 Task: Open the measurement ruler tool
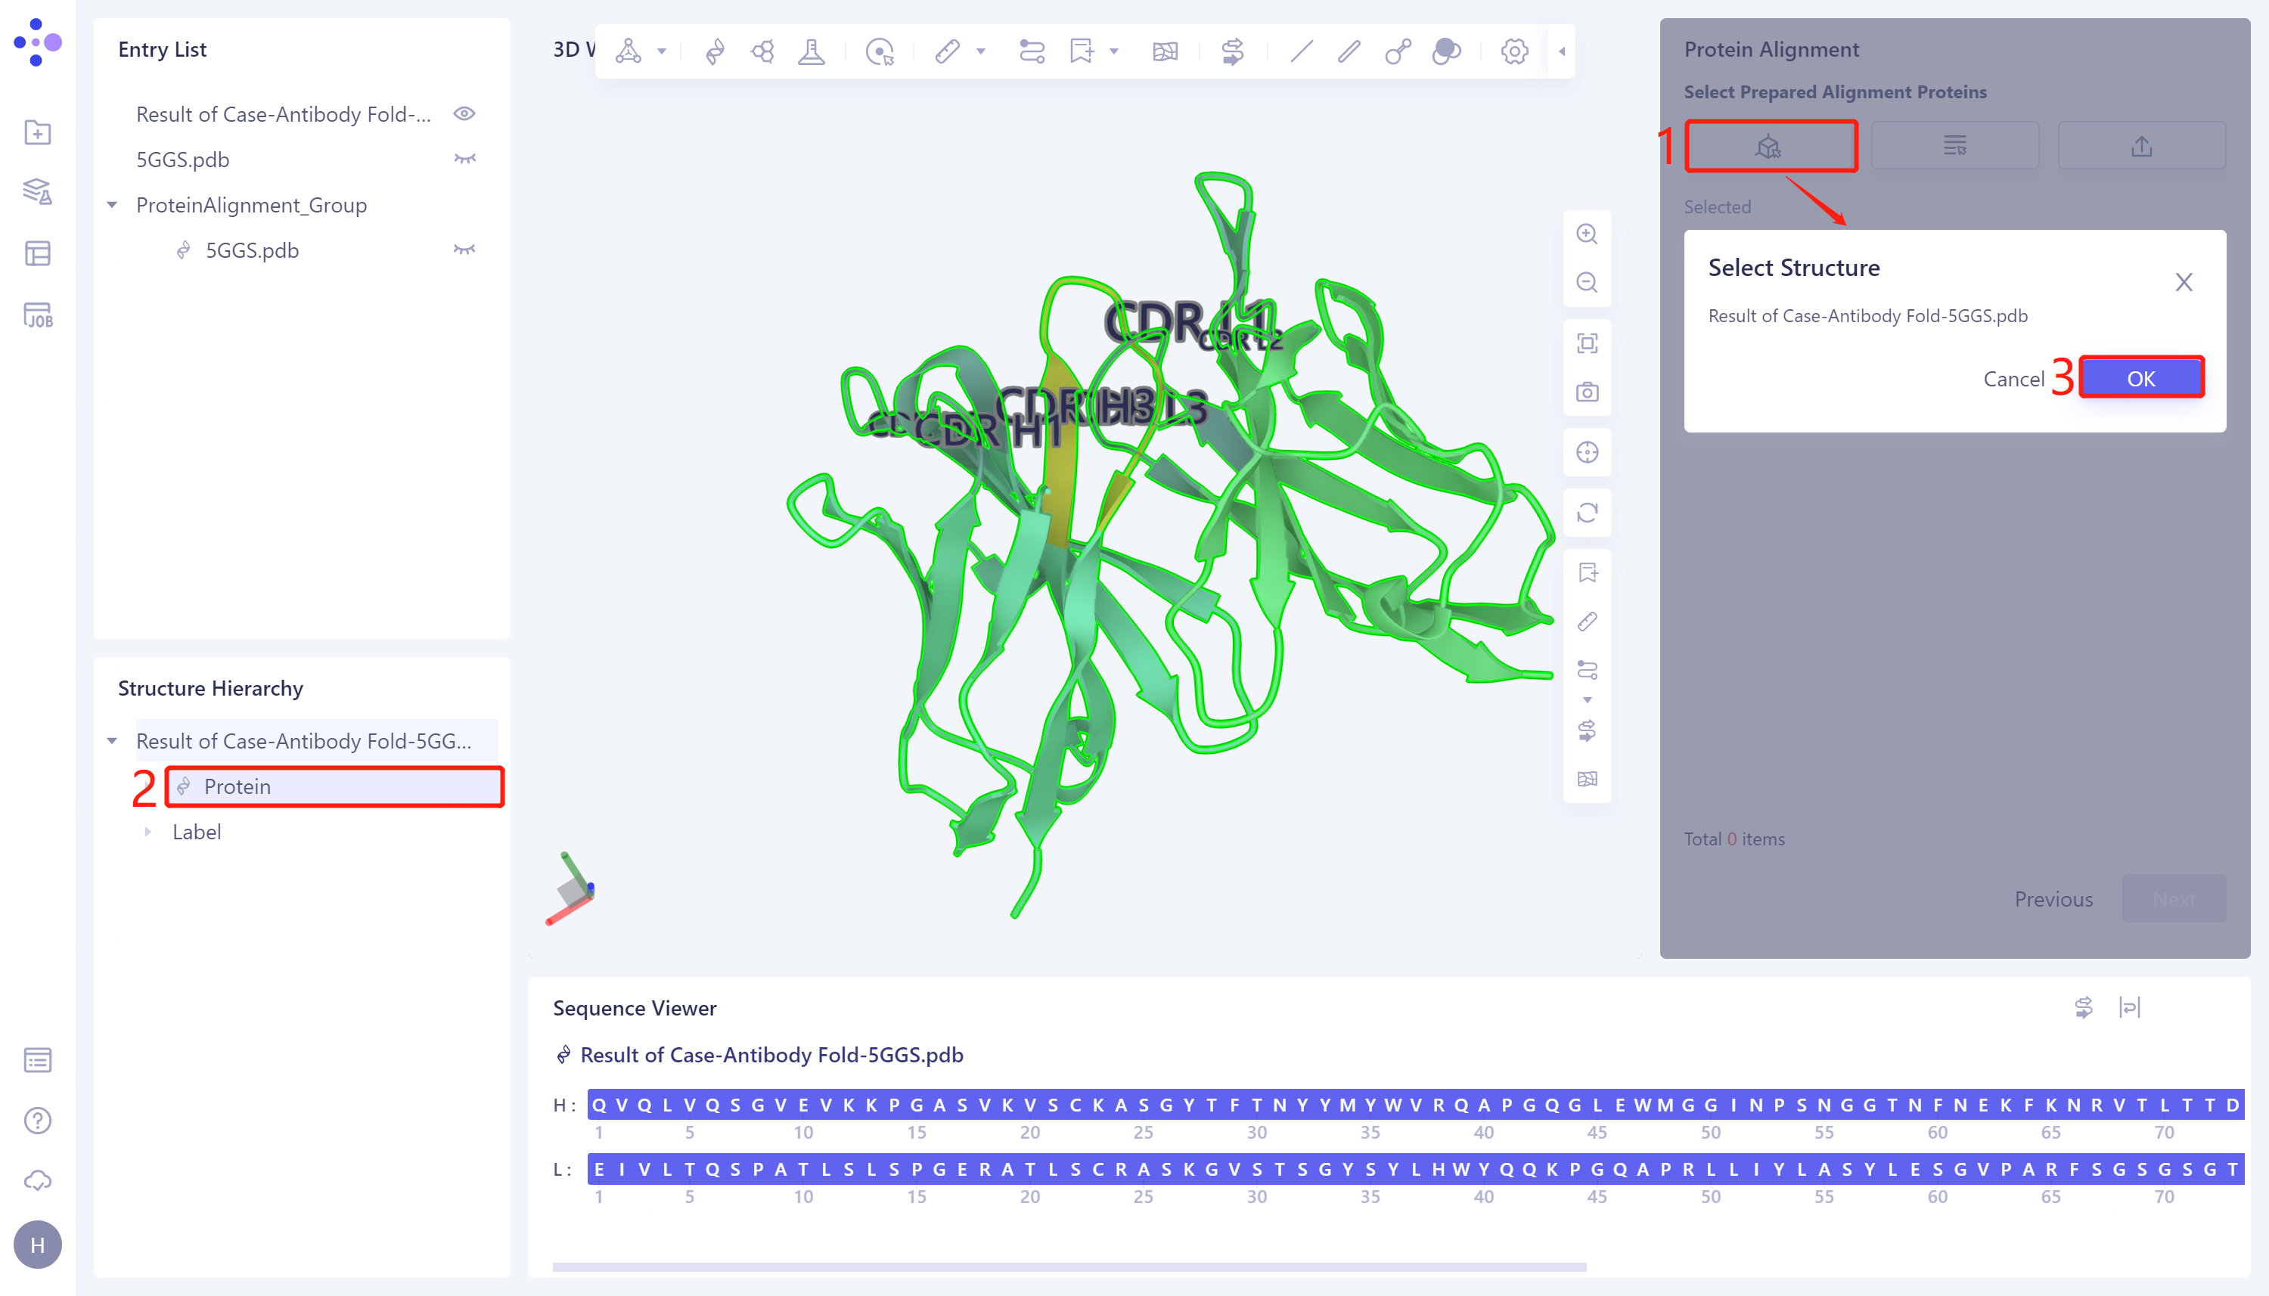pyautogui.click(x=948, y=51)
